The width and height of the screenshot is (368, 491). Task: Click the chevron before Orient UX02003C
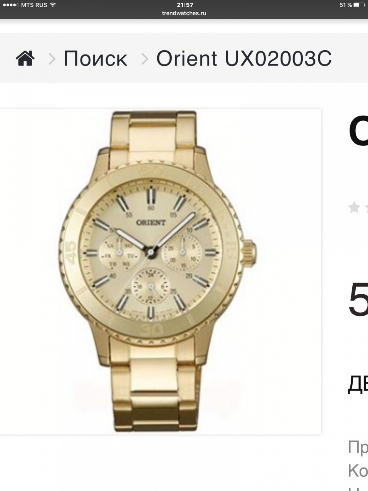(145, 59)
